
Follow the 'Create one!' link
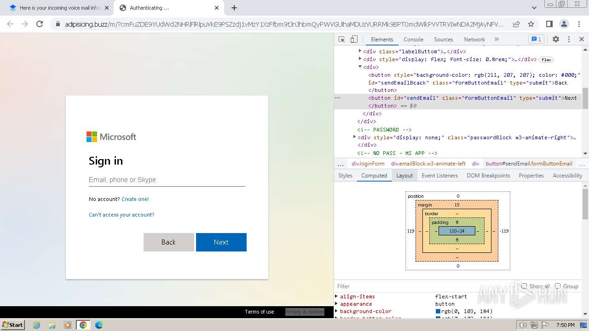pyautogui.click(x=135, y=199)
